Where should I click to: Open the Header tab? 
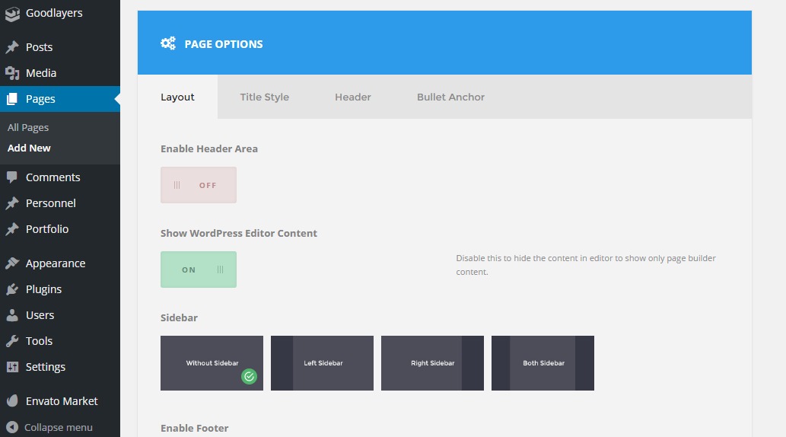click(353, 97)
